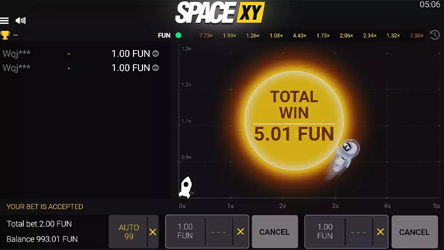444x250 pixels.
Task: Mute the game sound
Action: (x=20, y=21)
